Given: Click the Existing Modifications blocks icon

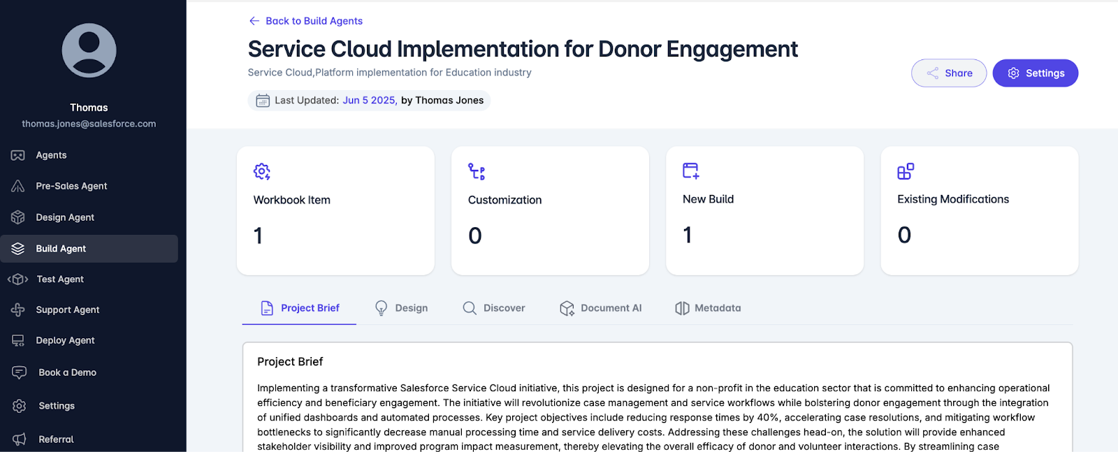Looking at the screenshot, I should click(906, 171).
